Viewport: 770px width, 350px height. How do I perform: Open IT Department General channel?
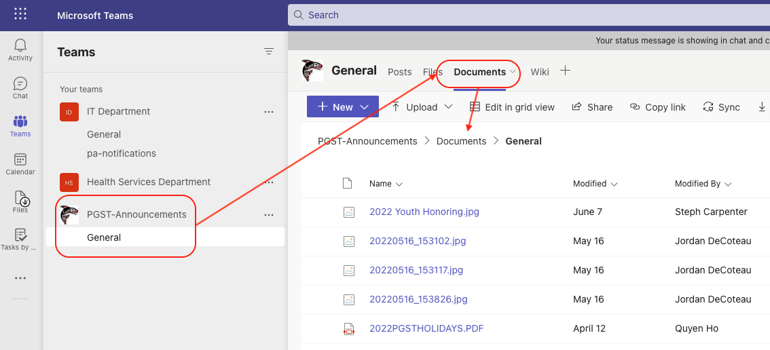pyautogui.click(x=104, y=134)
